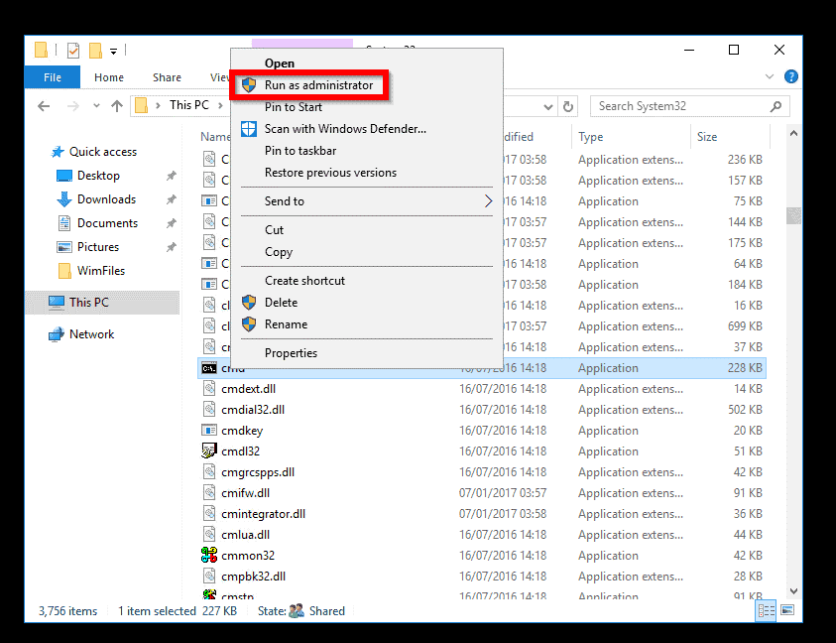Screen dimensions: 836x643
Task: Switch to the Share ribbon tab
Action: pos(167,77)
